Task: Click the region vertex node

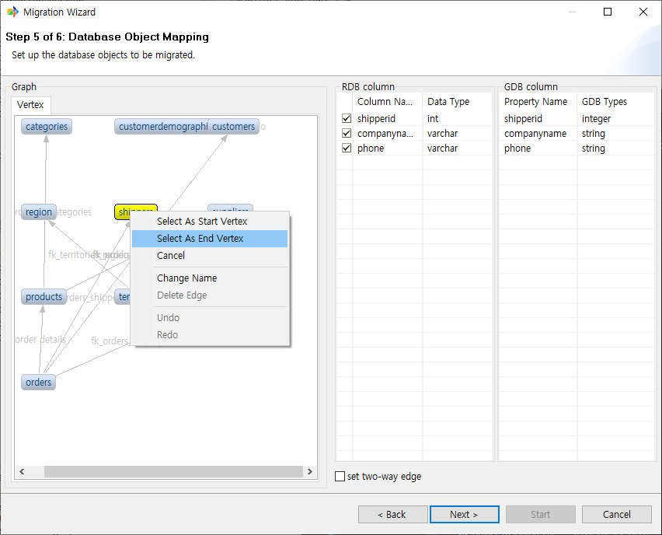Action: coord(39,212)
